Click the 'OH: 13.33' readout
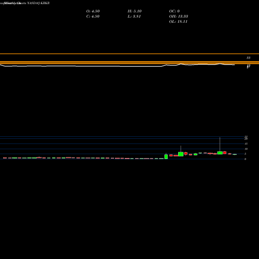259x259 pixels. pos(178,17)
